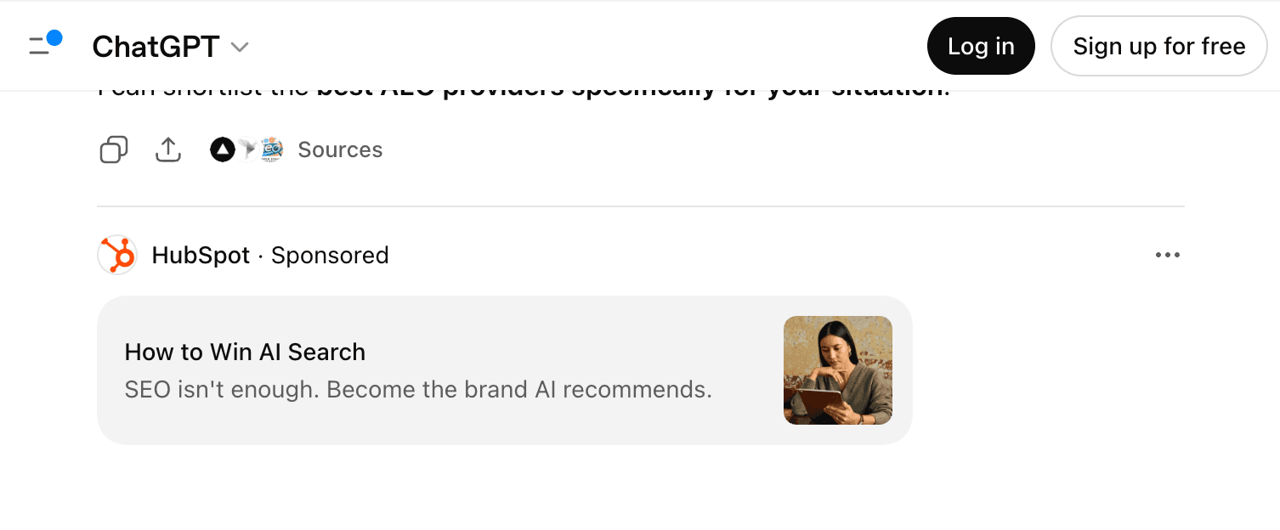Toggle the sidebar with the blue-dot menu icon
1280x530 pixels.
(40, 46)
